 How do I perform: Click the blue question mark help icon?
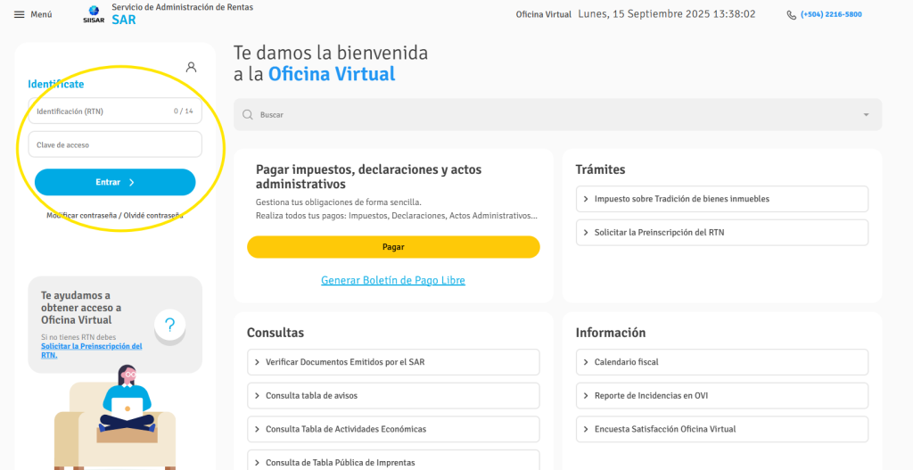169,325
